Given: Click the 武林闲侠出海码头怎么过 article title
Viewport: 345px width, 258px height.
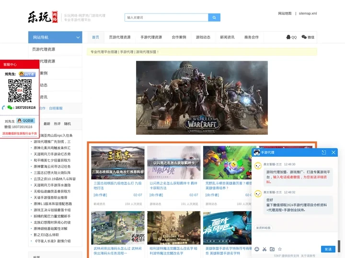Looking at the screenshot, I should pos(118,251).
